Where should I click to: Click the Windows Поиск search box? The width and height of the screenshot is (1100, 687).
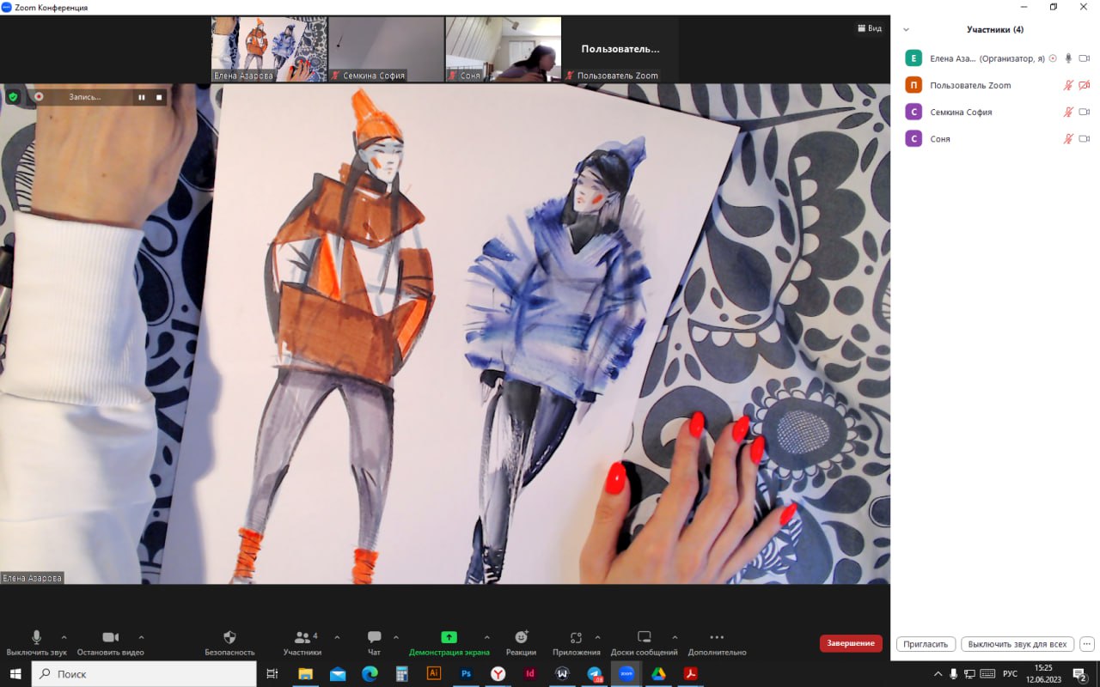tap(144, 674)
